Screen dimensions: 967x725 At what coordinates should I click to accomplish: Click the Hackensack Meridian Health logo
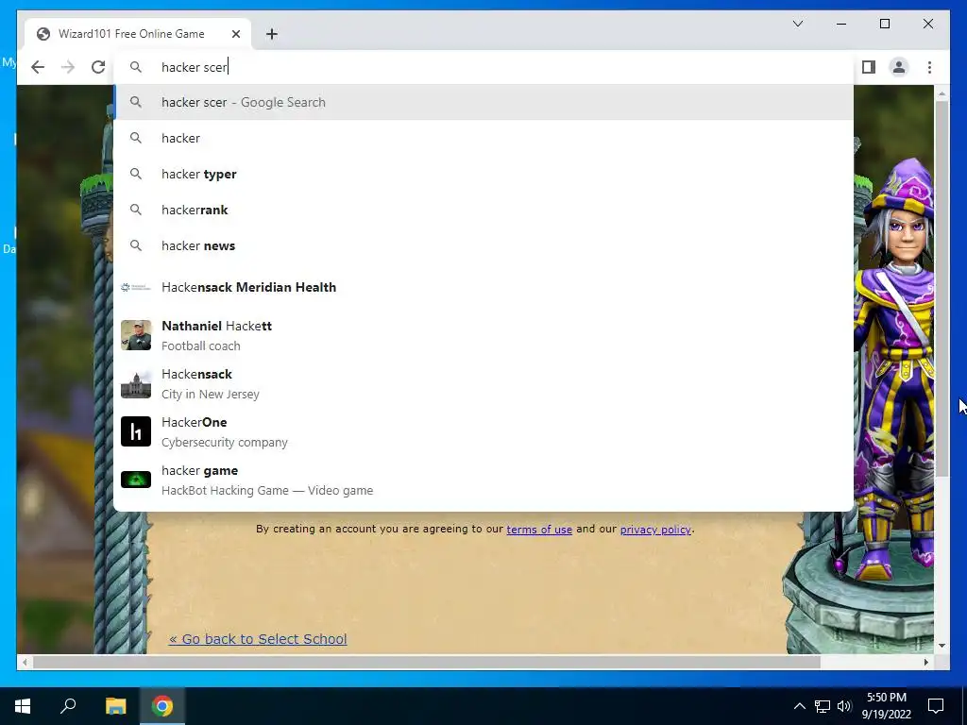click(136, 287)
